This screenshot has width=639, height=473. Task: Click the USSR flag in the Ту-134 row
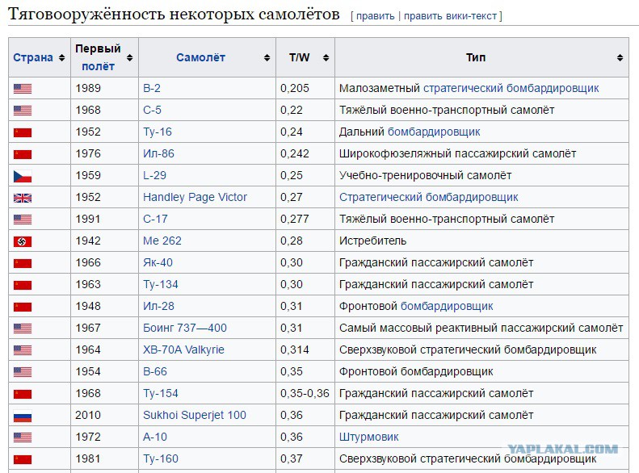23,285
